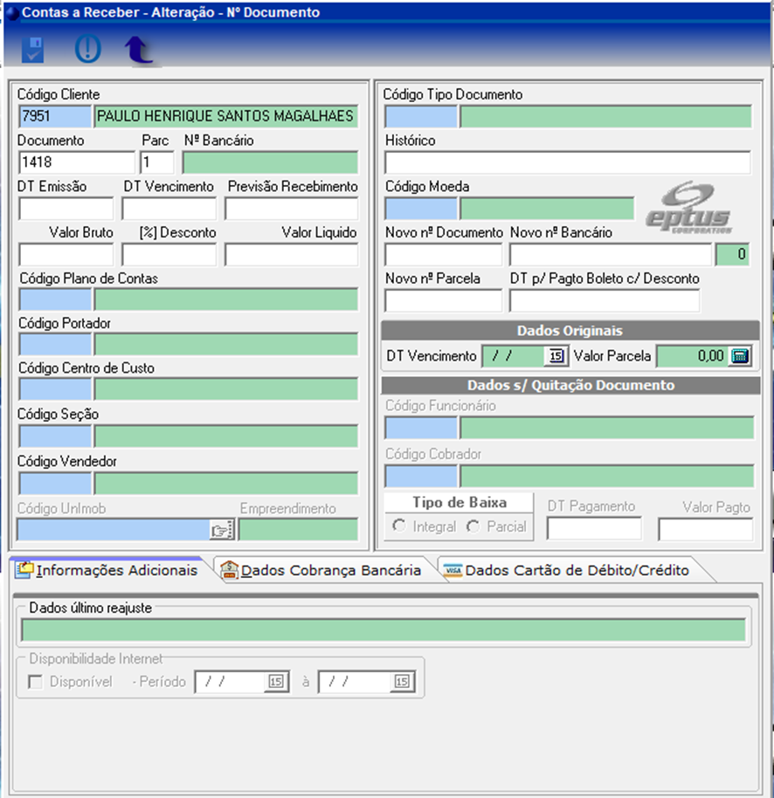Click the exclamation info icon in toolbar

click(x=87, y=50)
